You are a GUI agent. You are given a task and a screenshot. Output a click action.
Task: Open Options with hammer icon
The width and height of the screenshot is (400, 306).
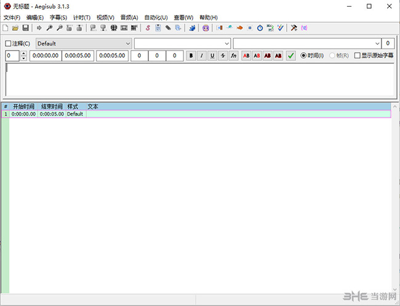pyautogui.click(x=294, y=28)
